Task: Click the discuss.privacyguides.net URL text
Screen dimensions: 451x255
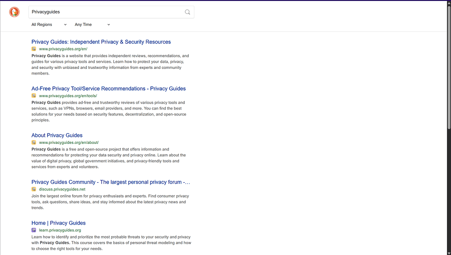Action: pyautogui.click(x=62, y=189)
